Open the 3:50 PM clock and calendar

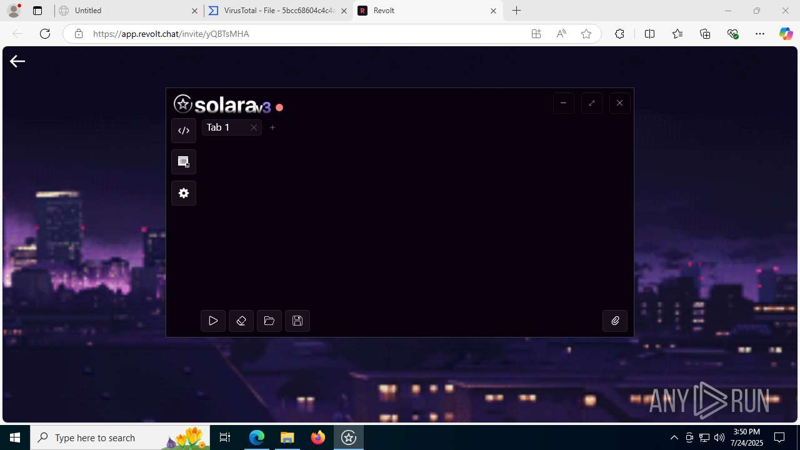(x=746, y=437)
